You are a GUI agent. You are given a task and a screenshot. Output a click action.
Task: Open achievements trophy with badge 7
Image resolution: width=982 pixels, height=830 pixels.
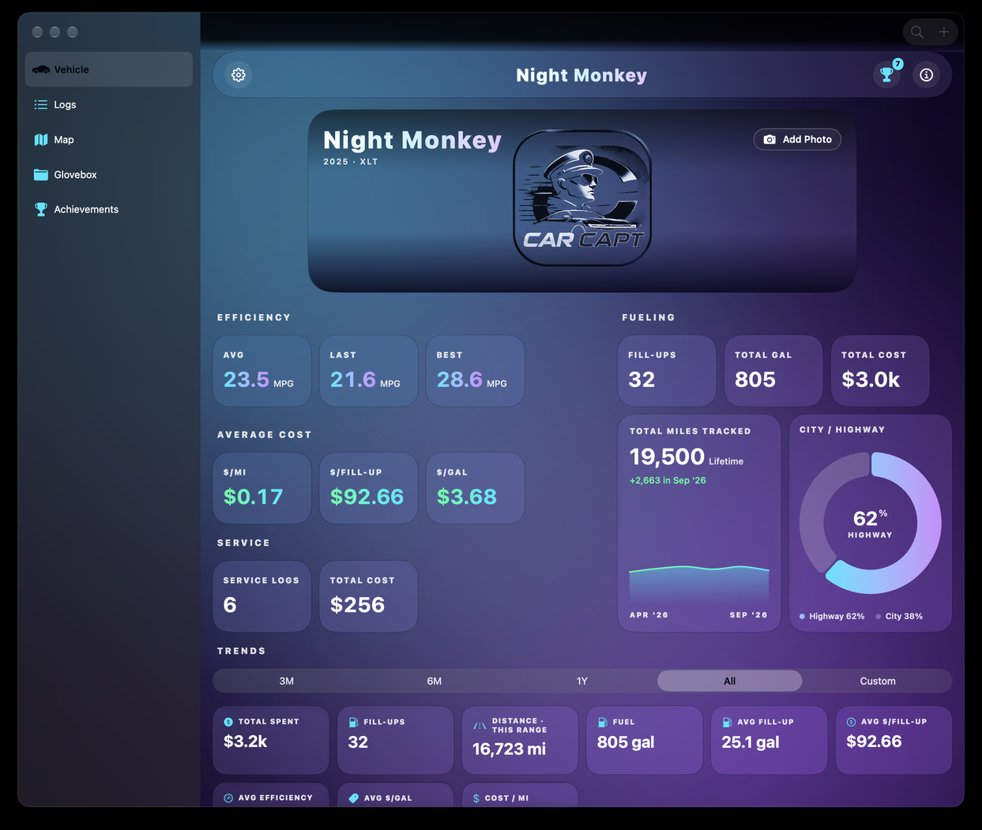[887, 74]
